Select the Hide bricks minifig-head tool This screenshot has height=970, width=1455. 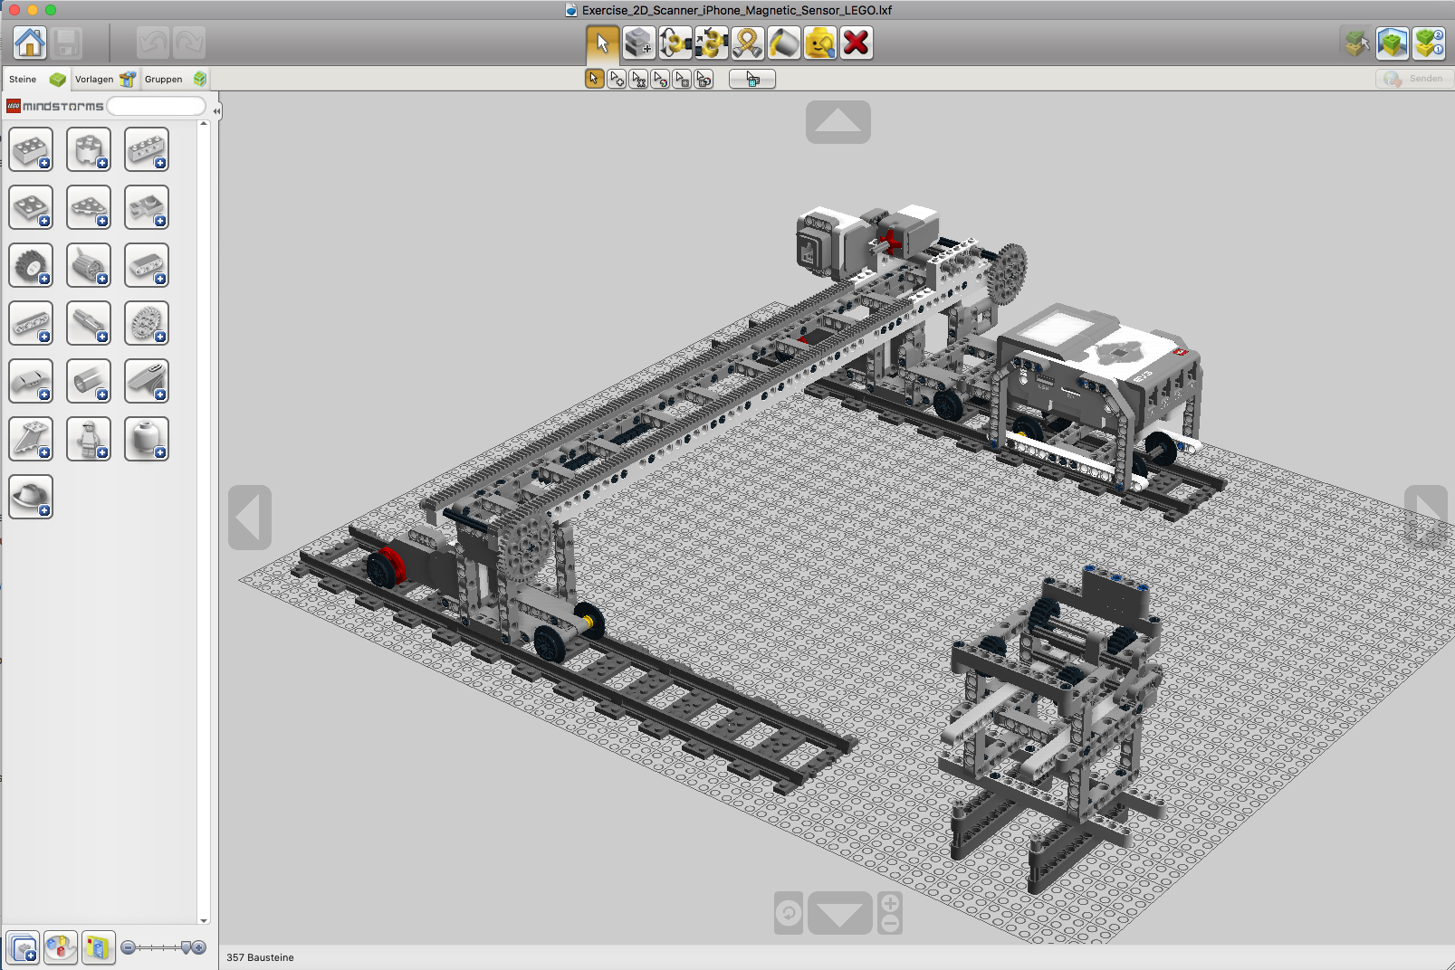[x=820, y=43]
